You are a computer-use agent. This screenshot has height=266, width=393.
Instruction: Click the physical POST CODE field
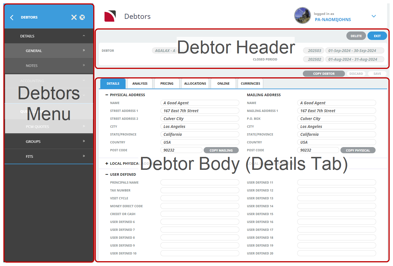click(x=181, y=150)
